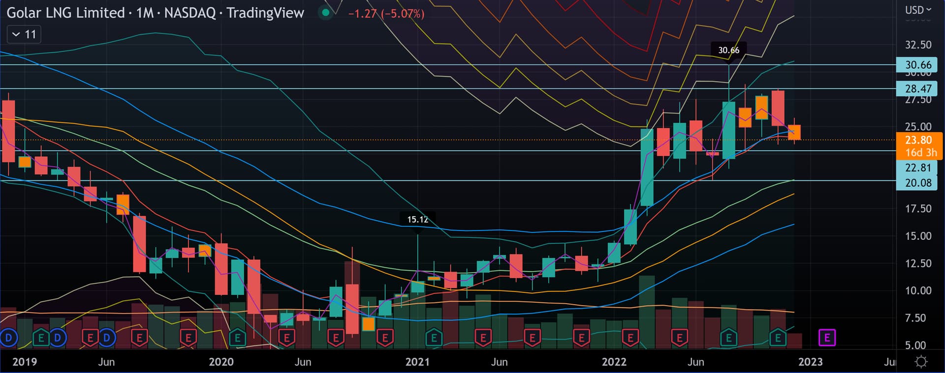This screenshot has width=945, height=373.
Task: Select the 30.66 price label on the price axis
Action: tap(918, 65)
